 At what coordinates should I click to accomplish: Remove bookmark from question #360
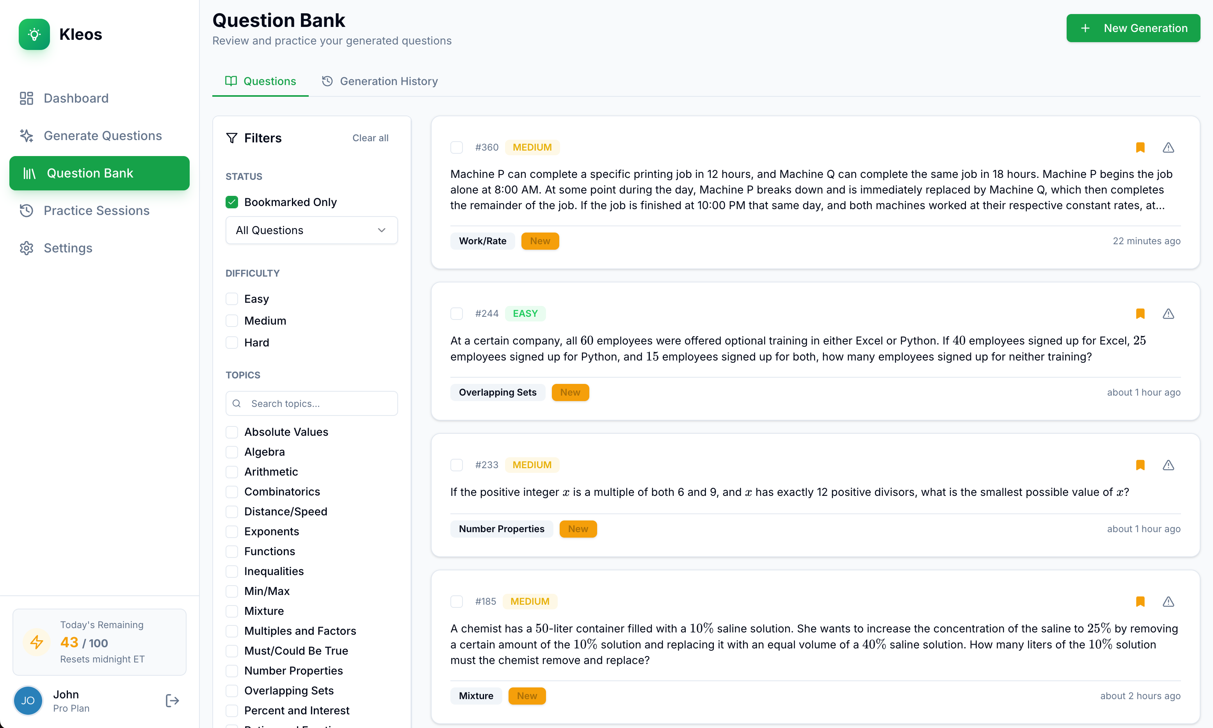pyautogui.click(x=1140, y=147)
